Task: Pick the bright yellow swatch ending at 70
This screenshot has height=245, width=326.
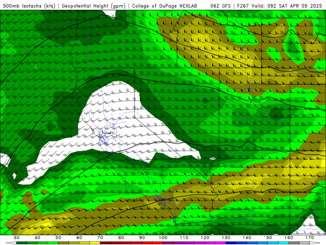Action: (95, 243)
